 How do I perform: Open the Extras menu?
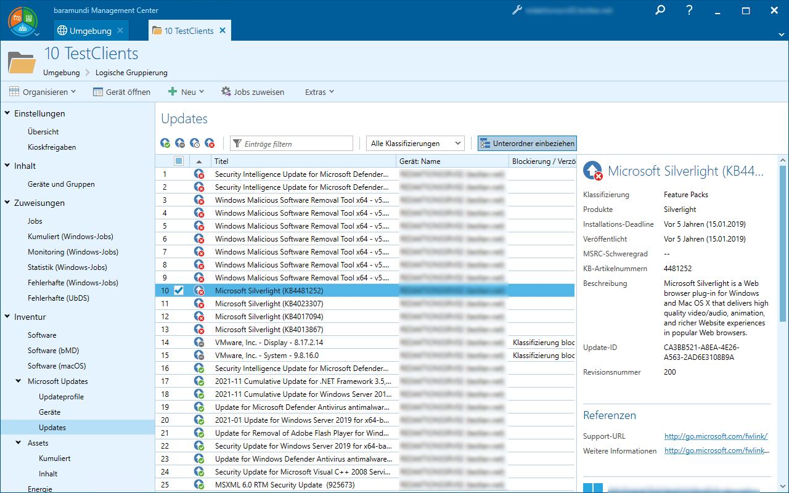(x=319, y=92)
